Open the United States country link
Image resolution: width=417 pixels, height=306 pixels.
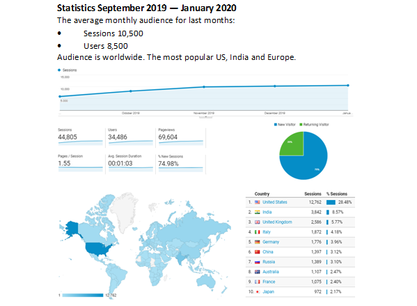click(275, 202)
